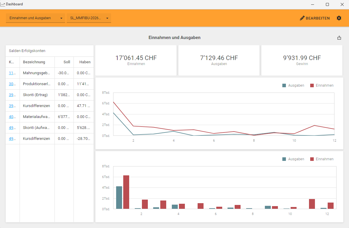Open the SL_MMFIBU-2026 selection dropdown
Screen dimensions: 349x228
coord(89,18)
